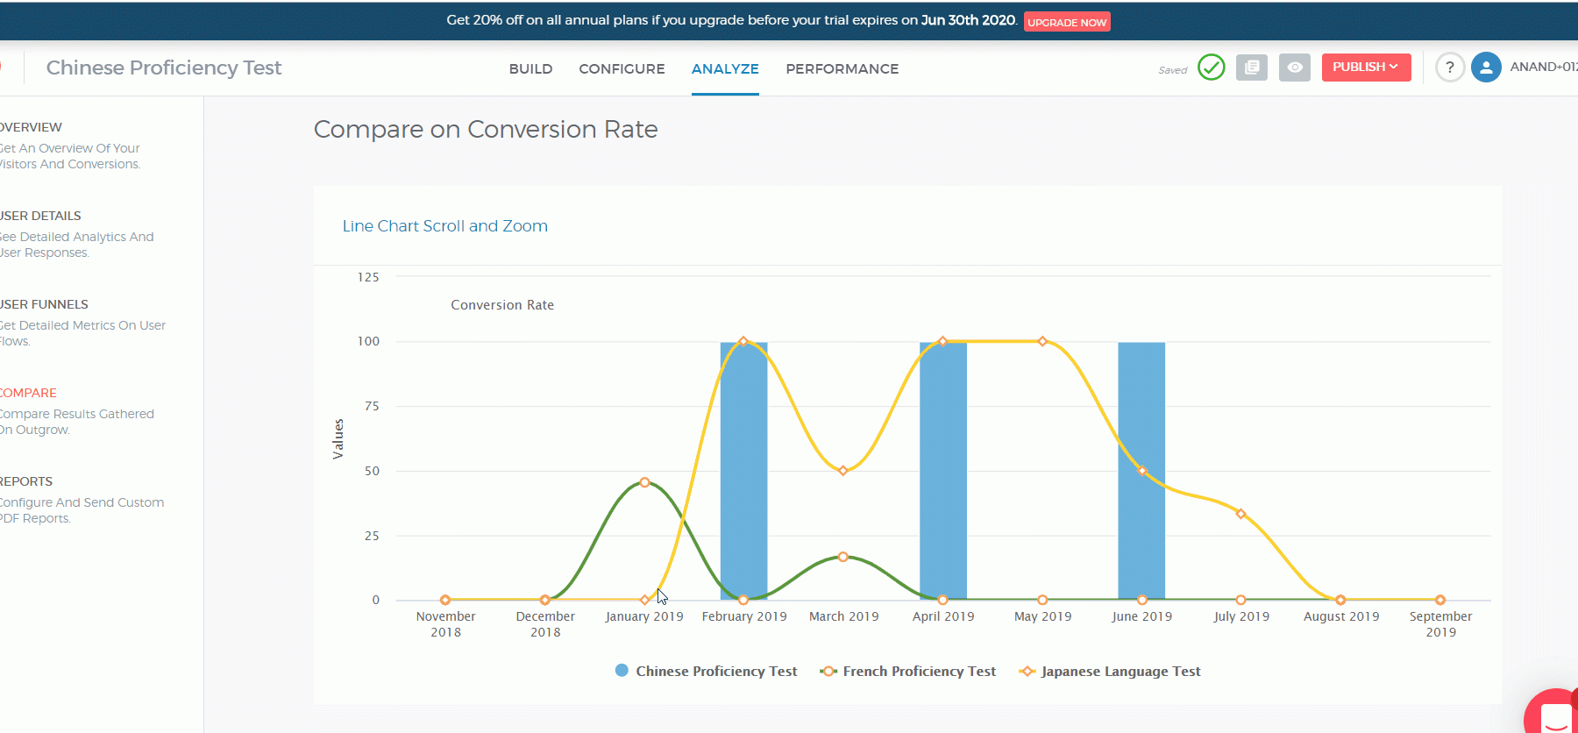Viewport: 1578px width, 733px height.
Task: Open the User Funnels sidebar section
Action: (44, 304)
